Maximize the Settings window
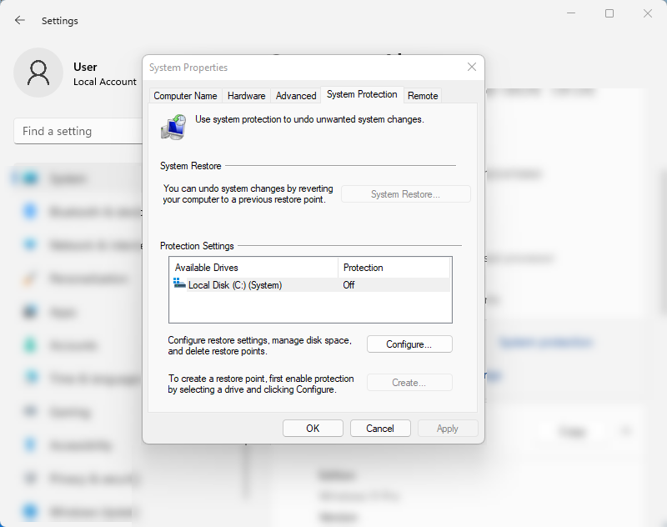Screen dimensions: 667x527 pos(609,13)
